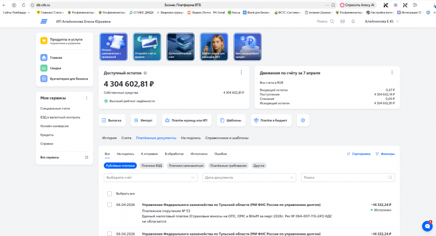Click the Выписка button
Image resolution: width=436 pixels, height=236 pixels.
pyautogui.click(x=112, y=120)
